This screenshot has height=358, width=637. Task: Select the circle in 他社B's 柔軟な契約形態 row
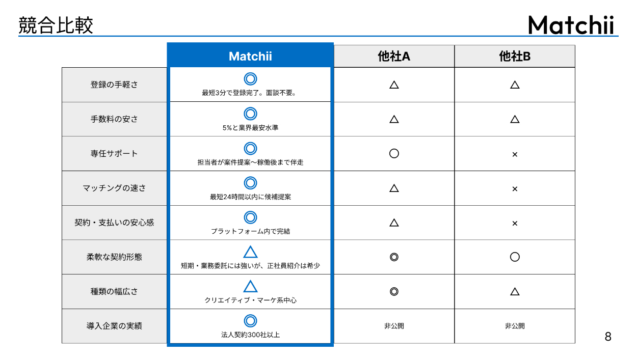pos(515,257)
